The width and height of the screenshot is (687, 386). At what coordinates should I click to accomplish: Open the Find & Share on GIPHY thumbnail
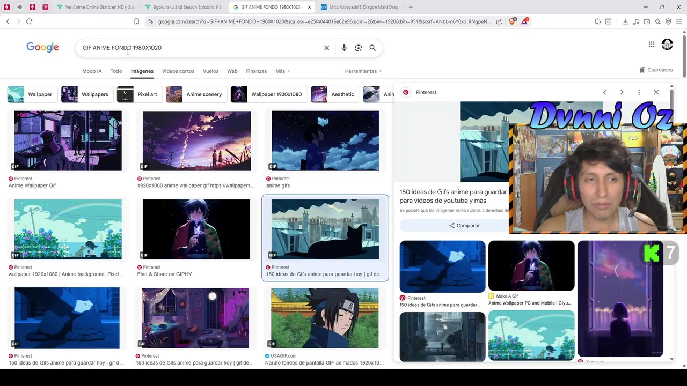(x=196, y=229)
